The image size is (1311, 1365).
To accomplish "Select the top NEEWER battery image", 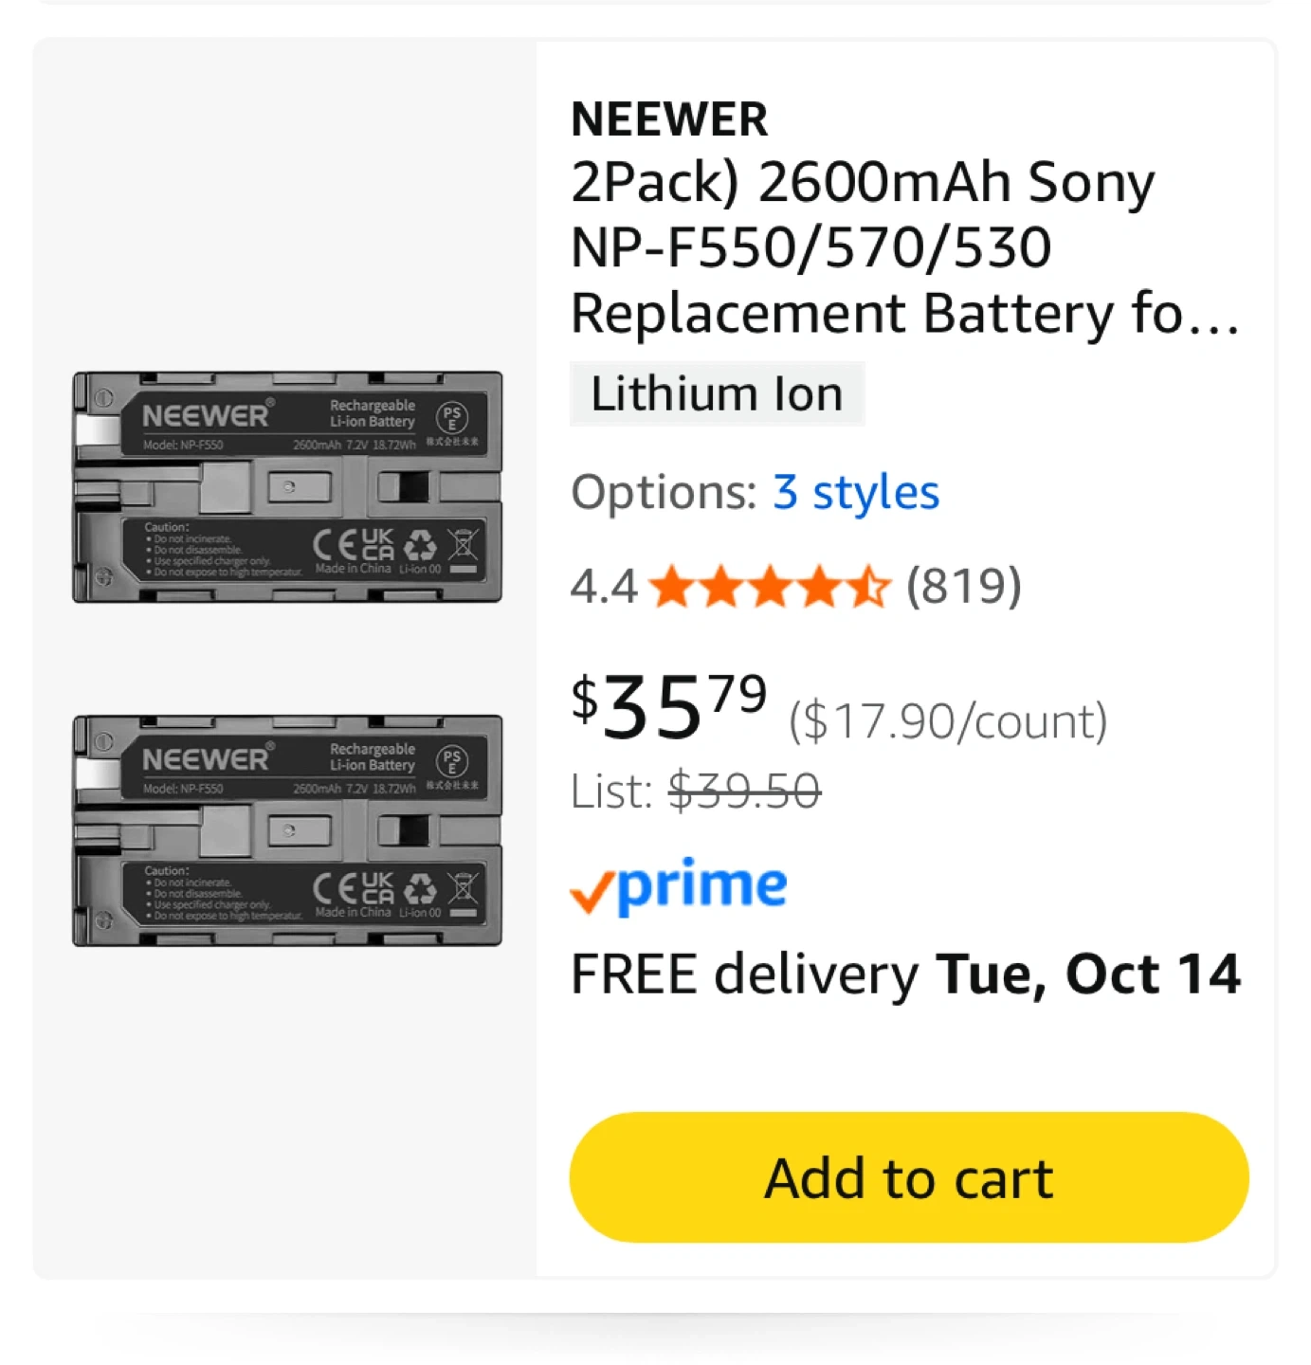I will 287,487.
